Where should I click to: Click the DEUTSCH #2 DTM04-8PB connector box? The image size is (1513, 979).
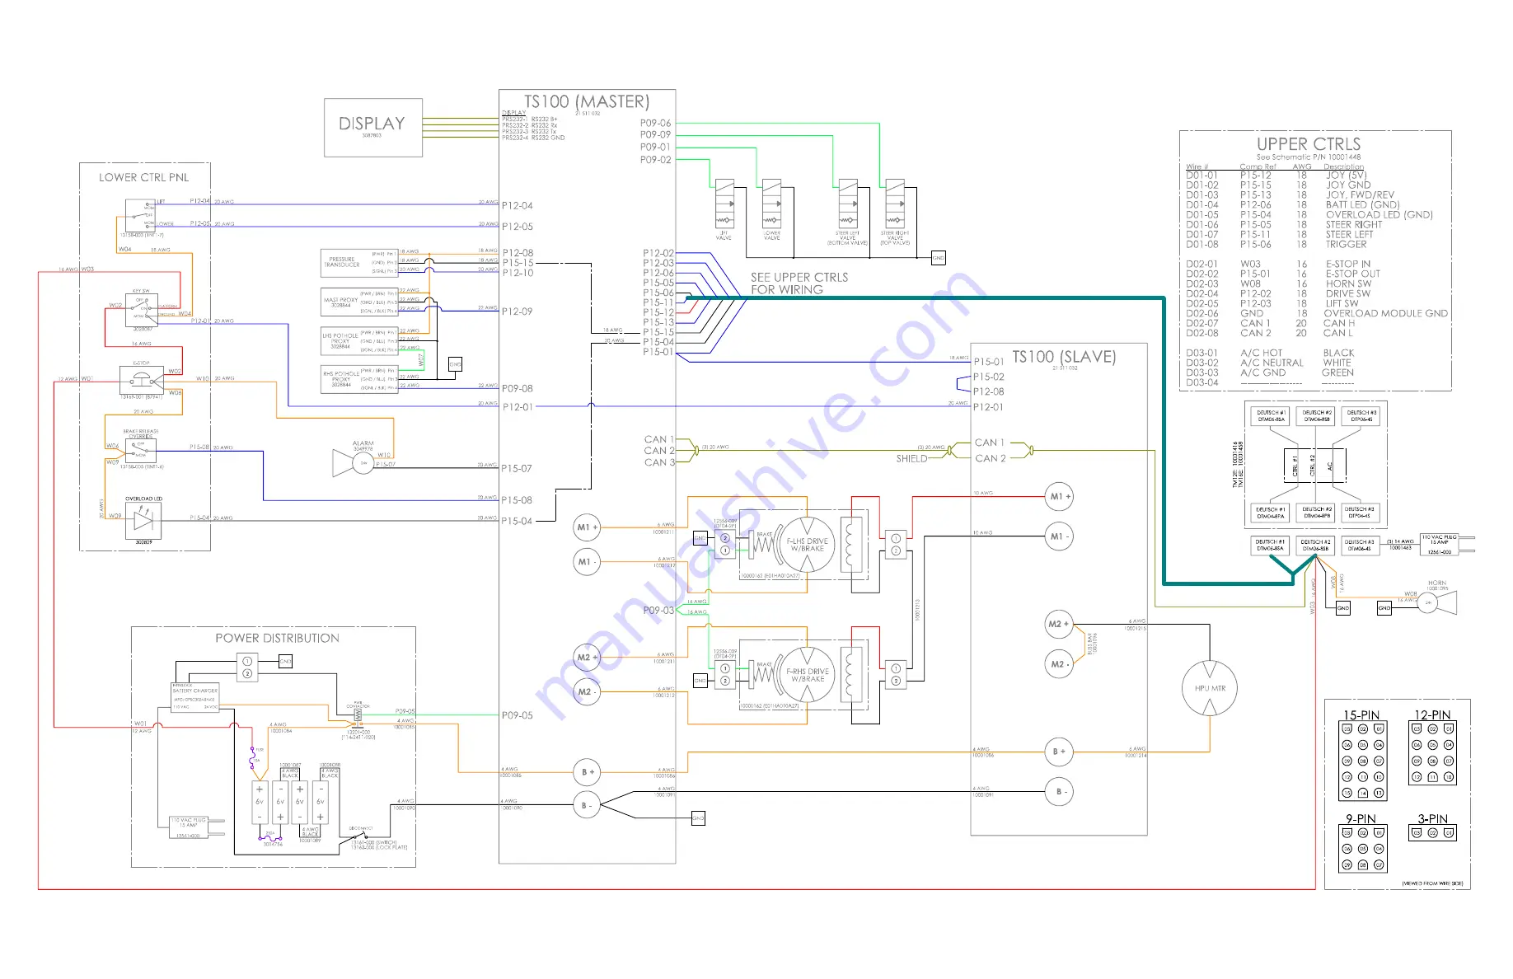tap(1317, 513)
